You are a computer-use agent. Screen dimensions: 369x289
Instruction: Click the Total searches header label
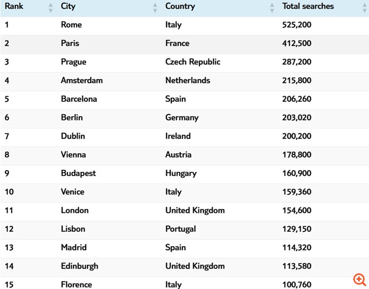tap(308, 6)
